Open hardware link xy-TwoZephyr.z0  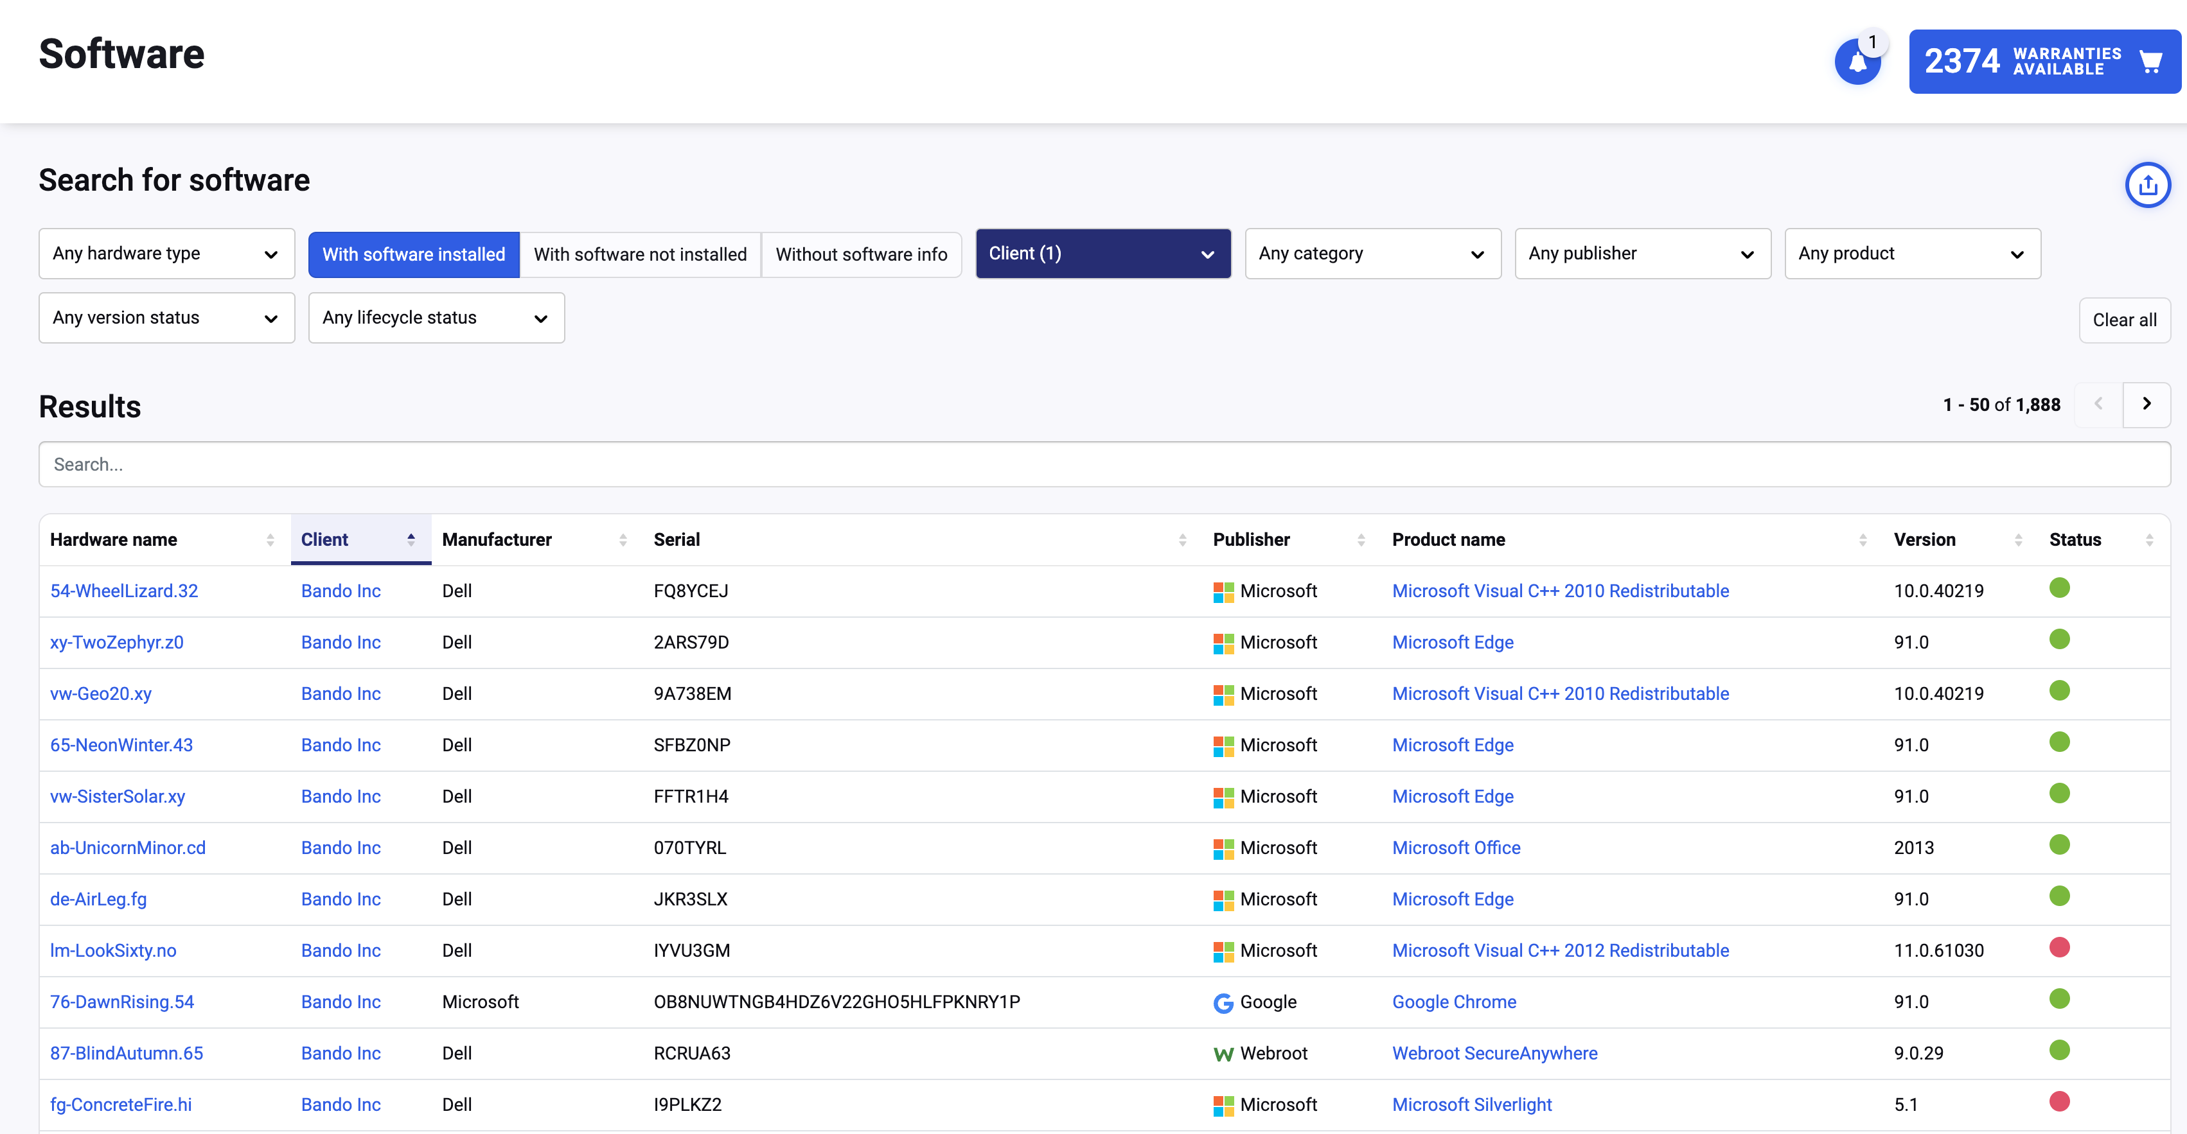(x=116, y=643)
